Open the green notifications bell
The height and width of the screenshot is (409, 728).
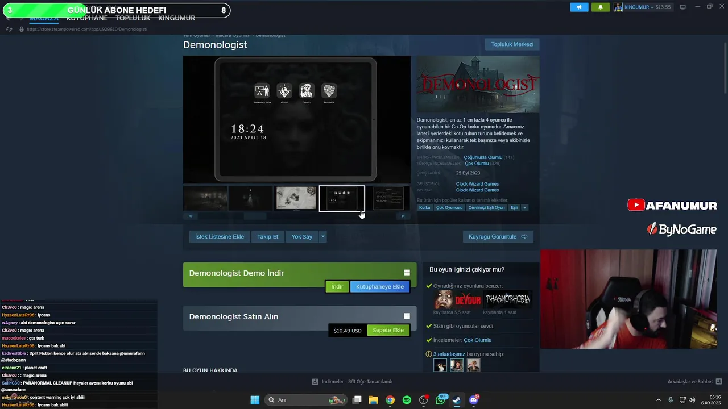pos(600,7)
